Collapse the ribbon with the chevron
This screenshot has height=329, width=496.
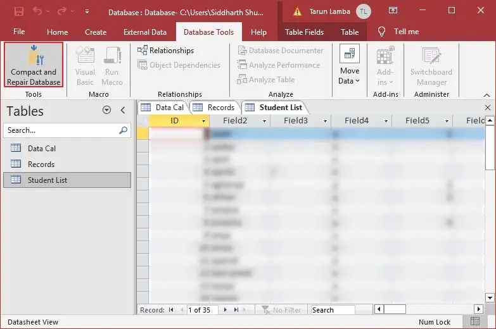pyautogui.click(x=487, y=95)
